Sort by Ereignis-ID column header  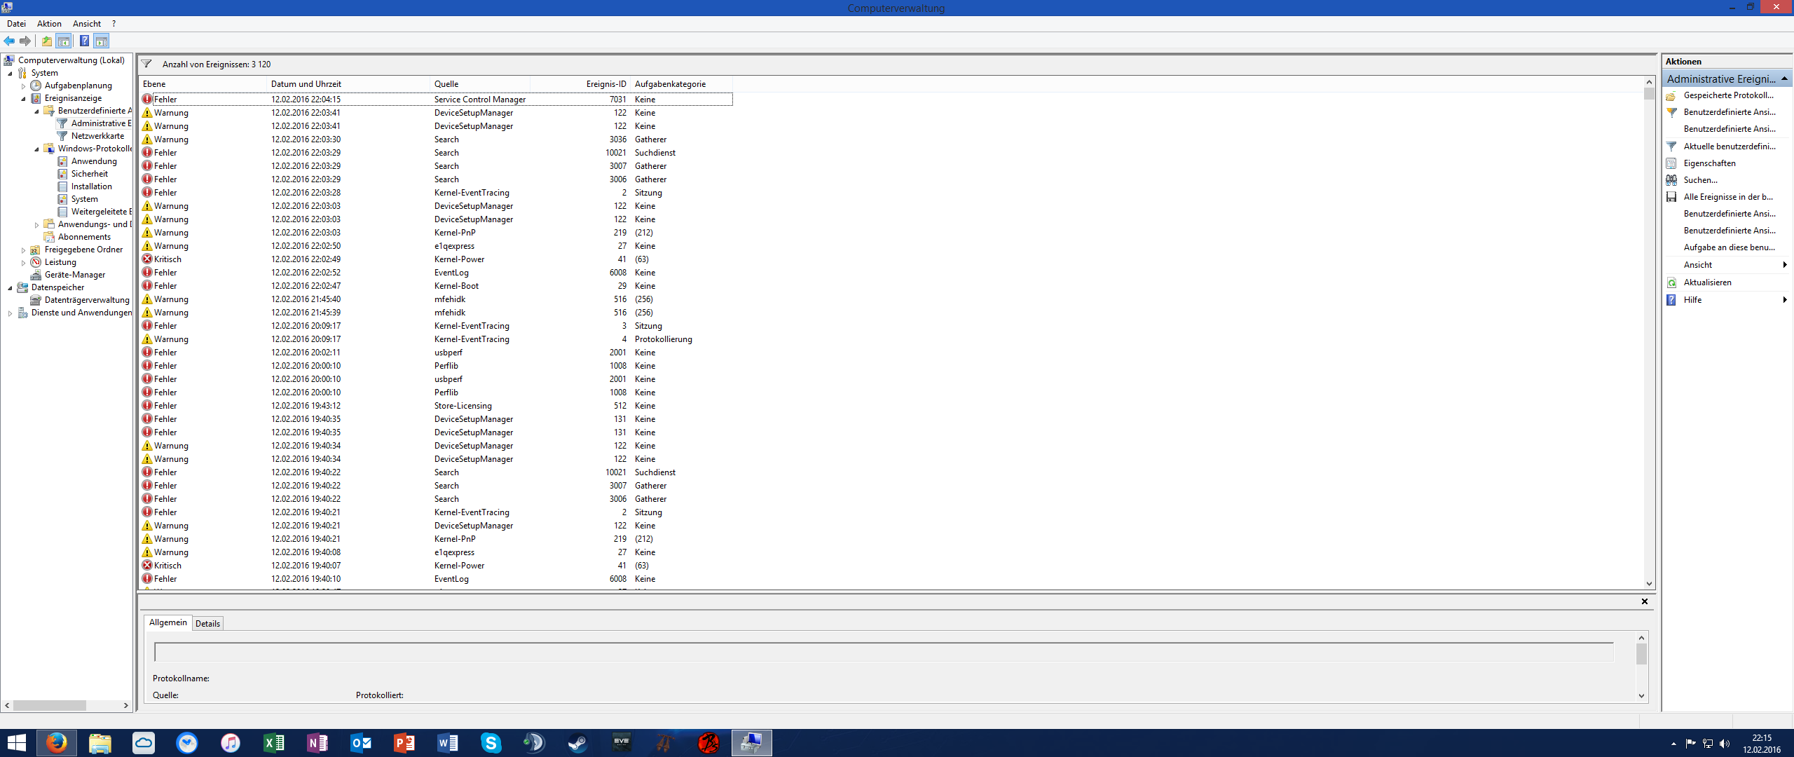(605, 84)
